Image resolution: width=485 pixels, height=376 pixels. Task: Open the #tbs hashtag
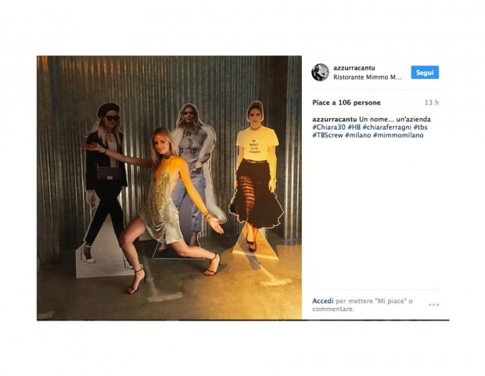tap(420, 127)
